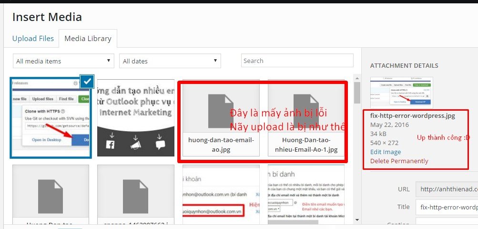Screen dimensions: 478x229
Task: Click the scroll up arrow of media grid
Action: pyautogui.click(x=357, y=78)
